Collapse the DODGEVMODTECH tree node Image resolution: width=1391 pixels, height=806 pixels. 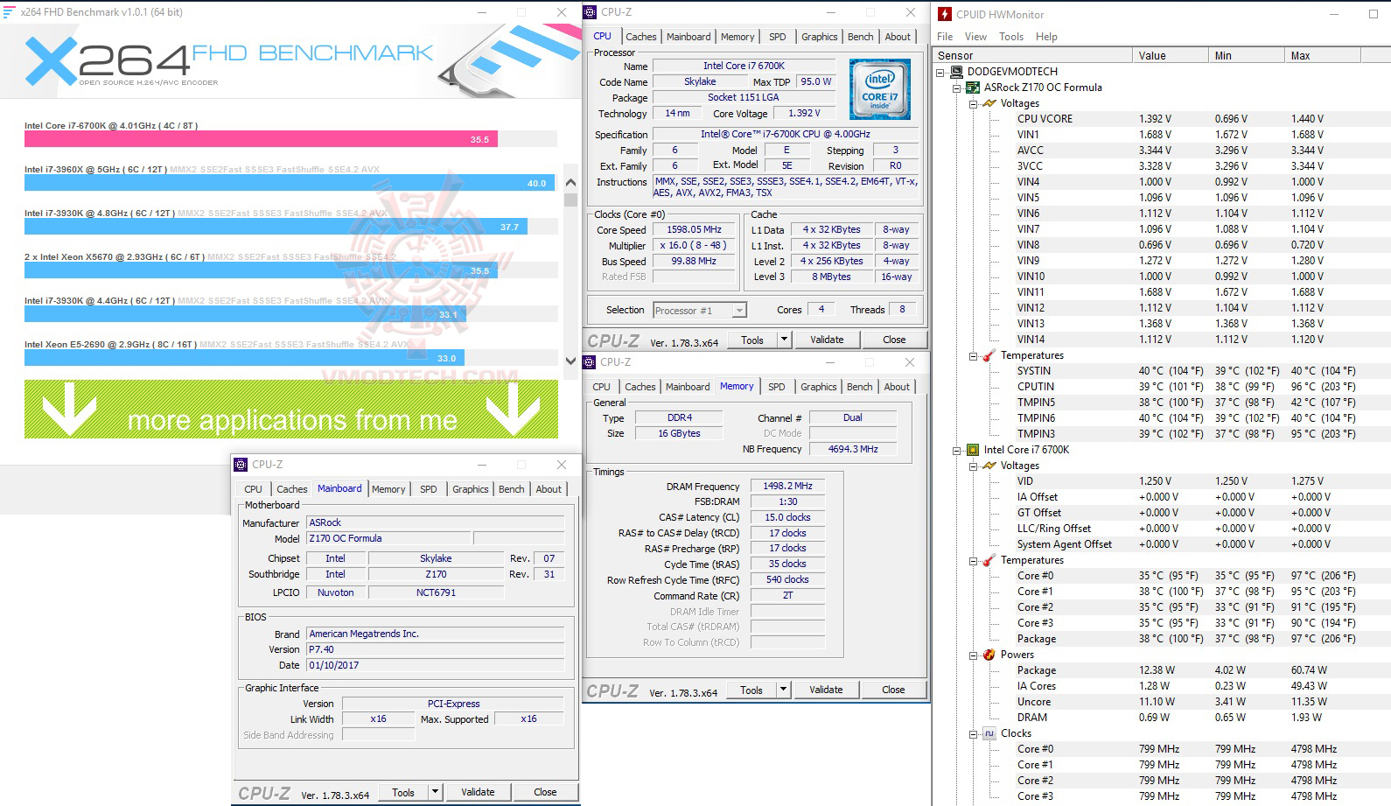(941, 72)
